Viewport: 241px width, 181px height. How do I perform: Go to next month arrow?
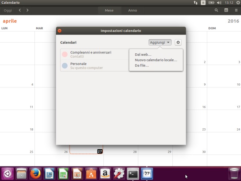pyautogui.click(x=27, y=10)
